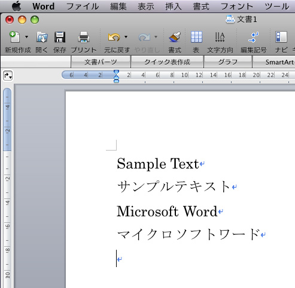295x288 pixels.
Task: Undo the last action with 元に戻す arrow
Action: pyautogui.click(x=114, y=37)
